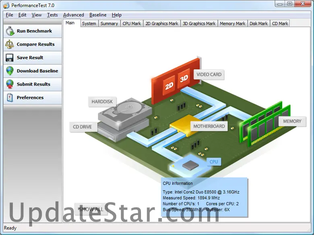Click the Submit Results button label
This screenshot has width=314, height=235.
[x=33, y=84]
